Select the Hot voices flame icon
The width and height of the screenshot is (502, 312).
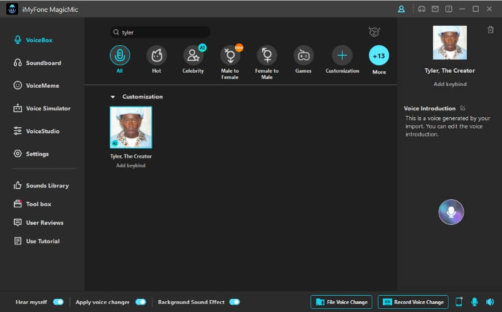point(156,56)
